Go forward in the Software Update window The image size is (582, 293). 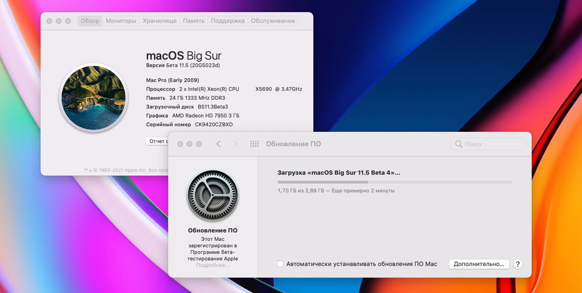236,144
